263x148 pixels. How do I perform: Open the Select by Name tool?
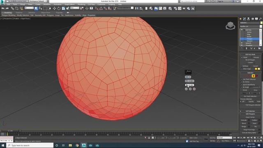40,8
